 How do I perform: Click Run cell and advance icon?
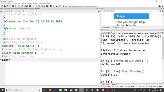[x=25, y=6]
